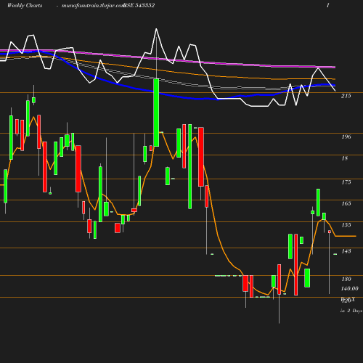Click the last small red candlestick
The width and height of the screenshot is (363, 363).
[x=330, y=232]
